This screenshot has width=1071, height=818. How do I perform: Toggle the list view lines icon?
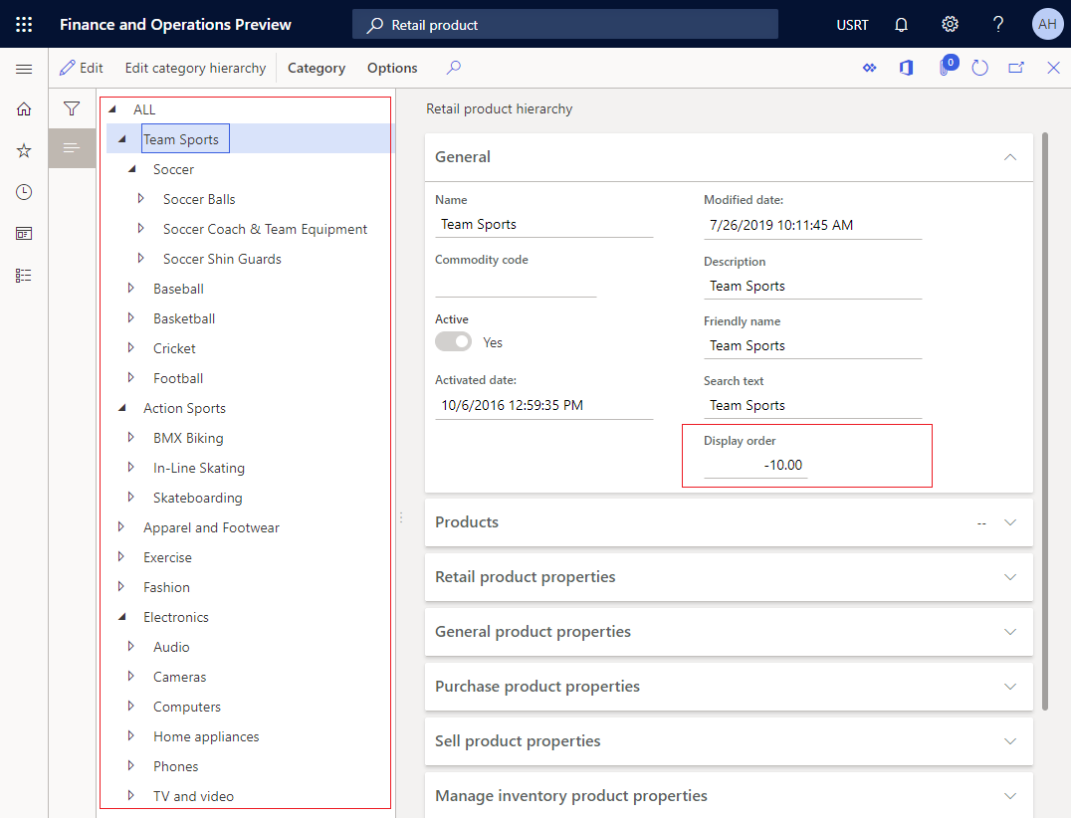pyautogui.click(x=72, y=148)
